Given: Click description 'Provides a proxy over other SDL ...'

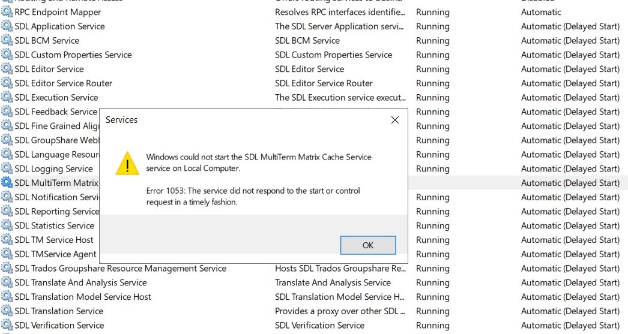Looking at the screenshot, I should [340, 311].
